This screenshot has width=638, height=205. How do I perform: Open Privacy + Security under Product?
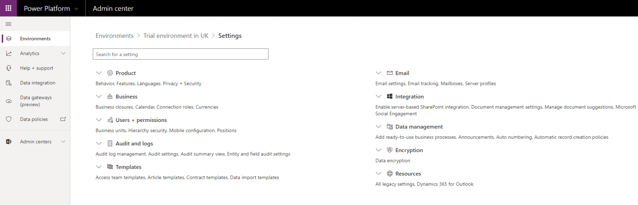pyautogui.click(x=182, y=83)
